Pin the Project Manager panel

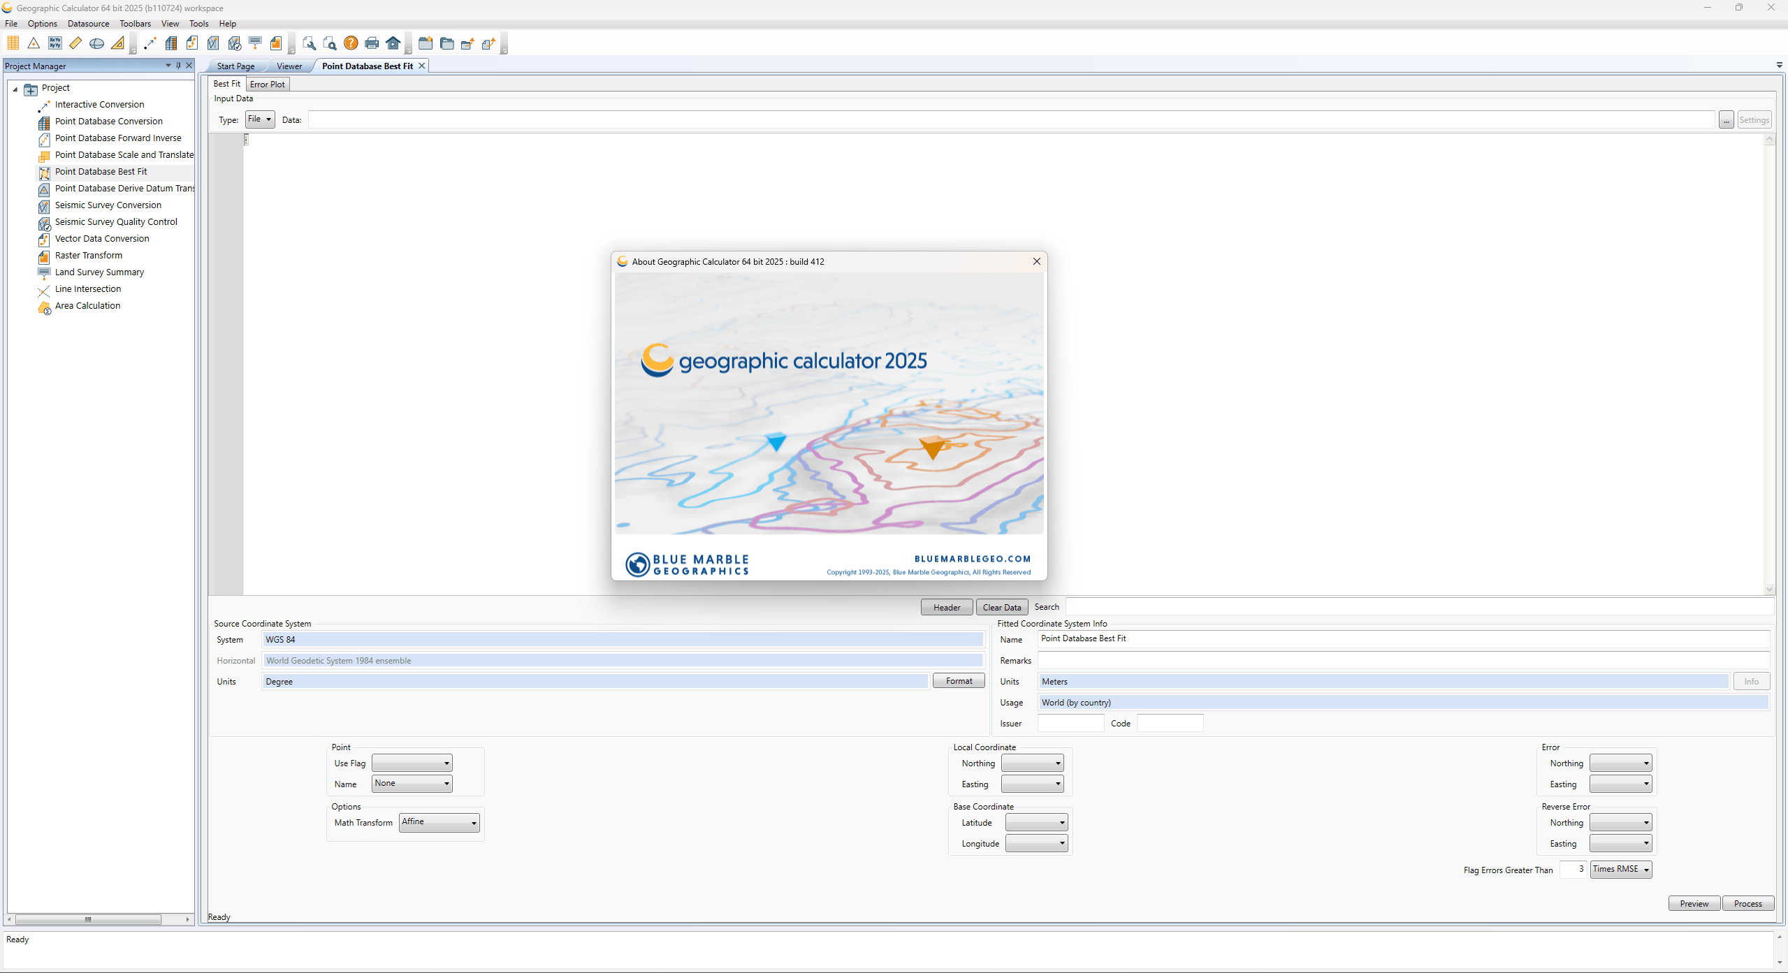178,66
